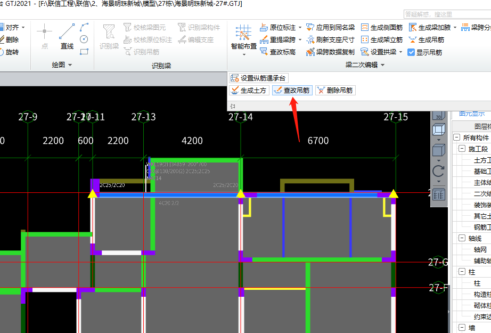Click the rotate view icon in side toolbar
This screenshot has width=491, height=333.
coord(438,171)
